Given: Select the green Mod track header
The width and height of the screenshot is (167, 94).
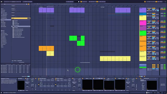Looking at the screenshot, I should click(x=143, y=33).
